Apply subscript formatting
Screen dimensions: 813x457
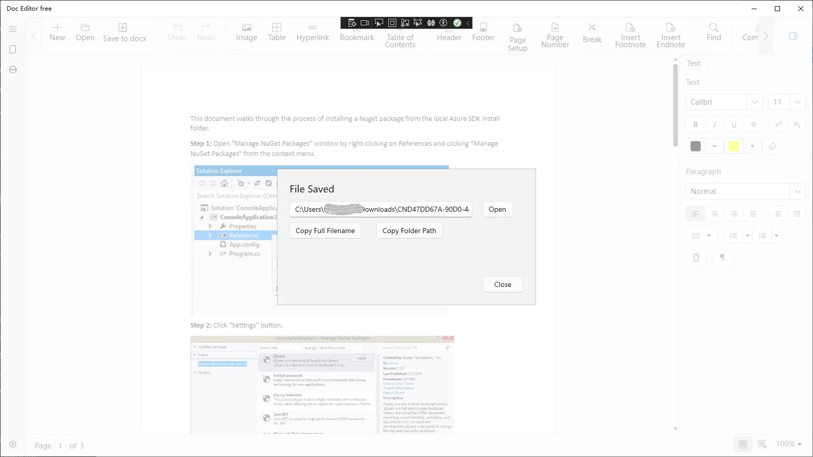(x=797, y=124)
